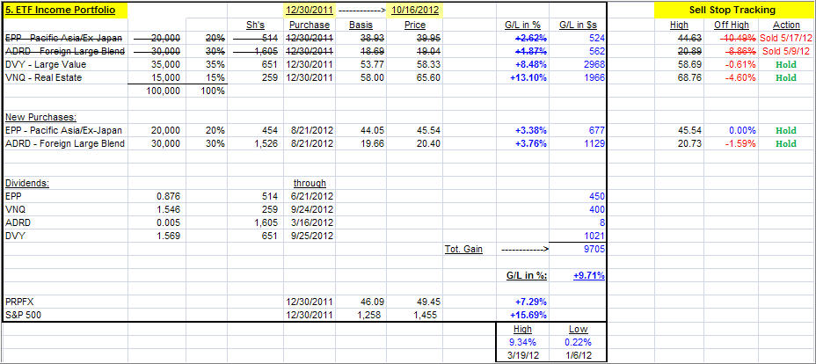Click the -4.60% off high cell
Image resolution: width=816 pixels, height=364 pixels.
(x=739, y=77)
